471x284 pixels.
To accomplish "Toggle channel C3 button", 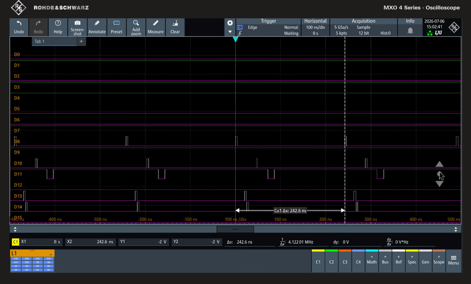I will point(345,261).
